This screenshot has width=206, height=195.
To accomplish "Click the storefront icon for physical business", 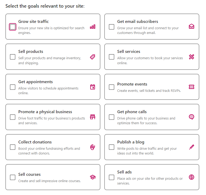I will 93,117.
